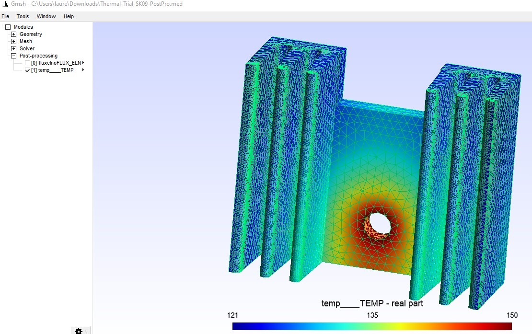Click the temp____TEMP - real part legend title

372,303
